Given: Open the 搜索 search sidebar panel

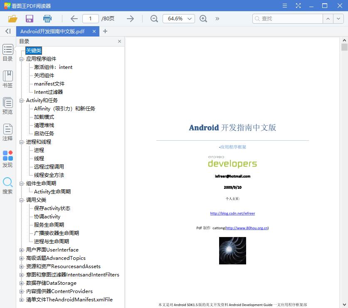Looking at the screenshot, I should tap(7, 184).
